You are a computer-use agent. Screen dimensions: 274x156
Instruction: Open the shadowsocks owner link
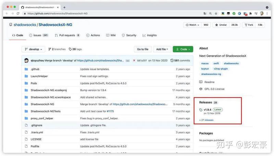pyautogui.click(x=25, y=25)
